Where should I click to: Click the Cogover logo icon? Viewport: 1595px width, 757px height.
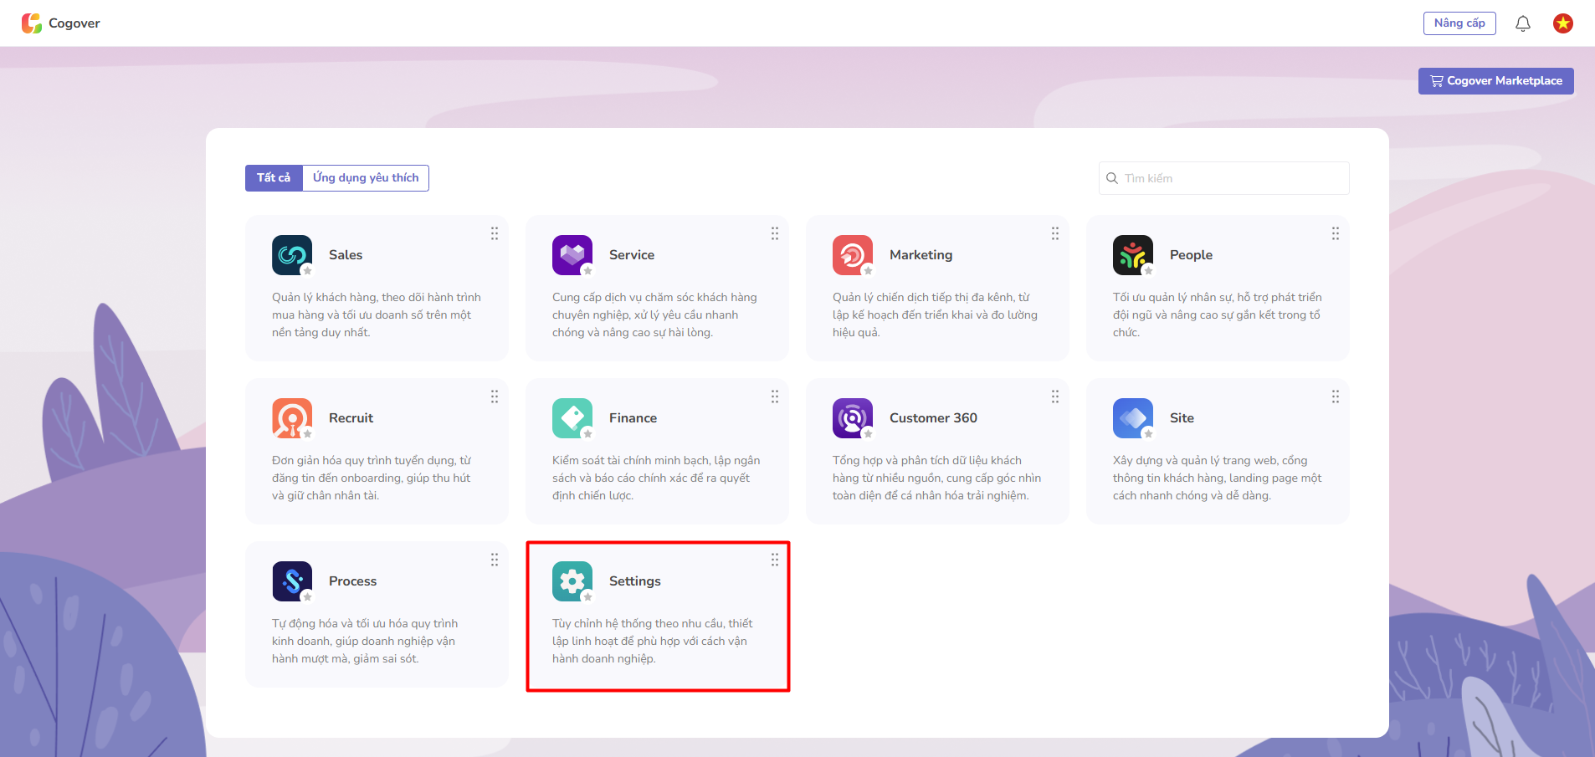point(32,23)
